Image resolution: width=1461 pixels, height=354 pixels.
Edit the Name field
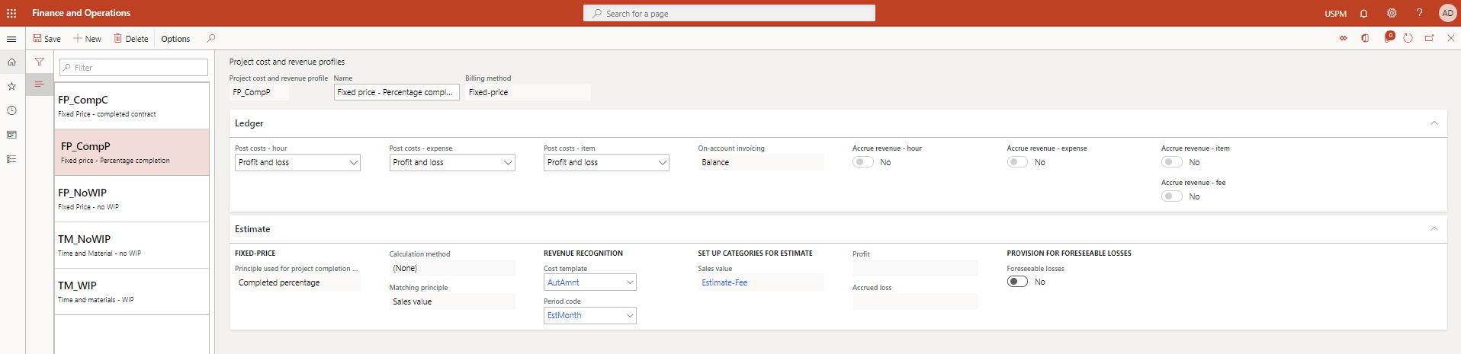tap(397, 92)
